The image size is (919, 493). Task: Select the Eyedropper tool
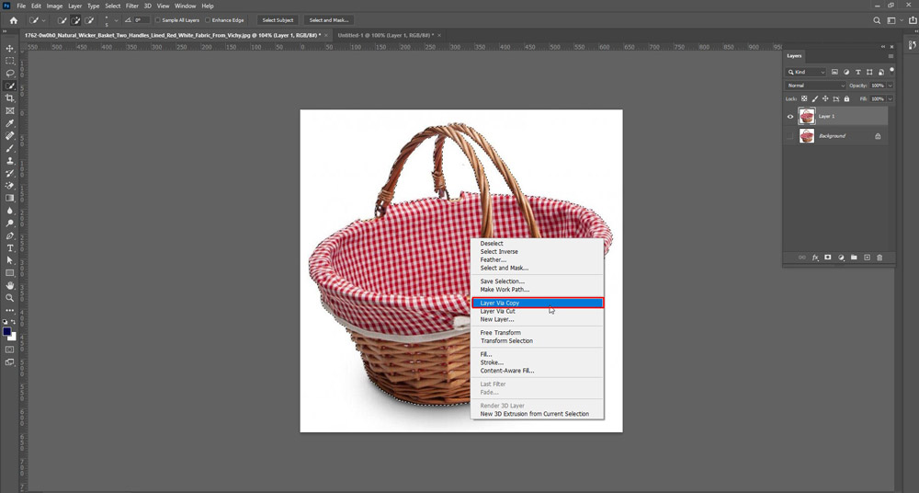[10, 123]
